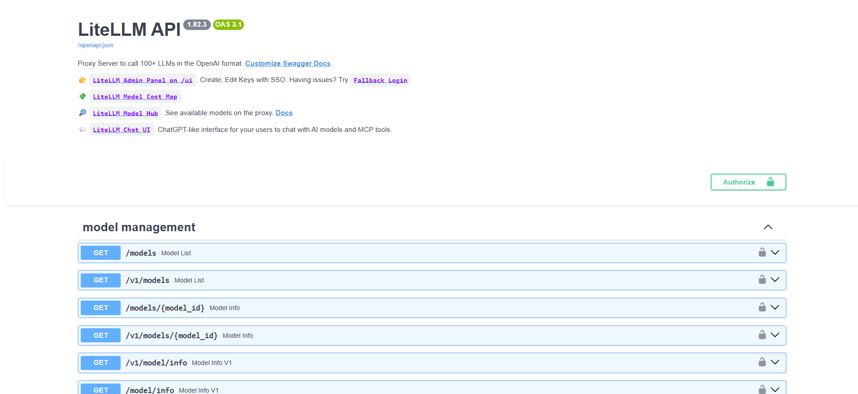The height and width of the screenshot is (394, 858).
Task: Click the lock icon on /v1/models/{model_id} row
Action: click(x=762, y=335)
